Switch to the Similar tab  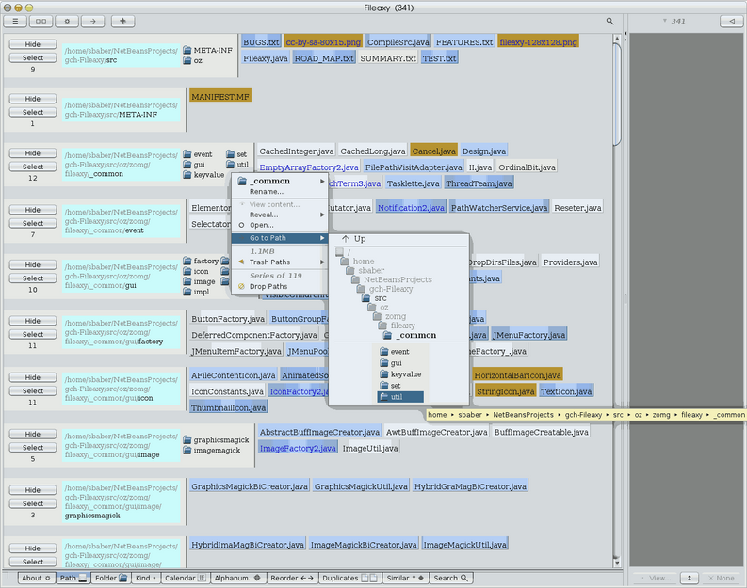point(405,578)
